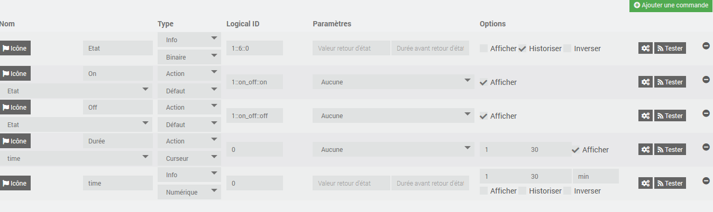Test the Off command with Tester
The width and height of the screenshot is (713, 212).
(x=670, y=115)
